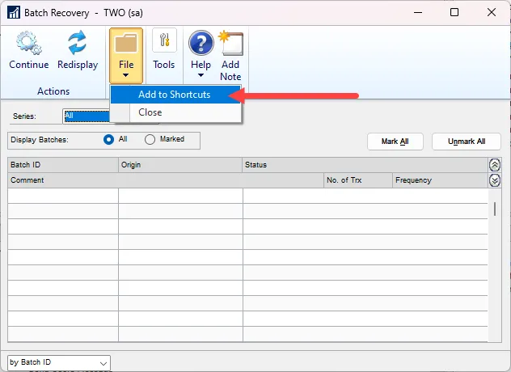Select the All display batches radio button

(109, 139)
